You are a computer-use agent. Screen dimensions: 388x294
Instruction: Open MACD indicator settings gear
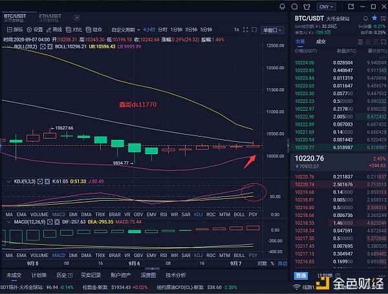(x=50, y=222)
